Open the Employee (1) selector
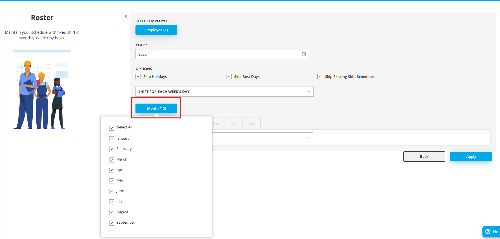This screenshot has height=239, width=500. click(x=156, y=30)
